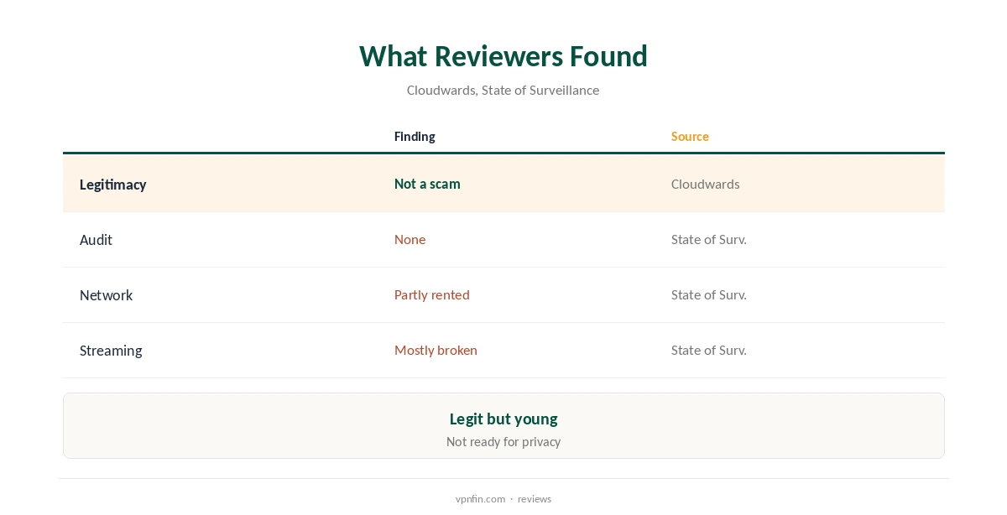Click the 'Cloudwards' source cell
Image resolution: width=1007 pixels, height=515 pixels.
[x=706, y=184]
